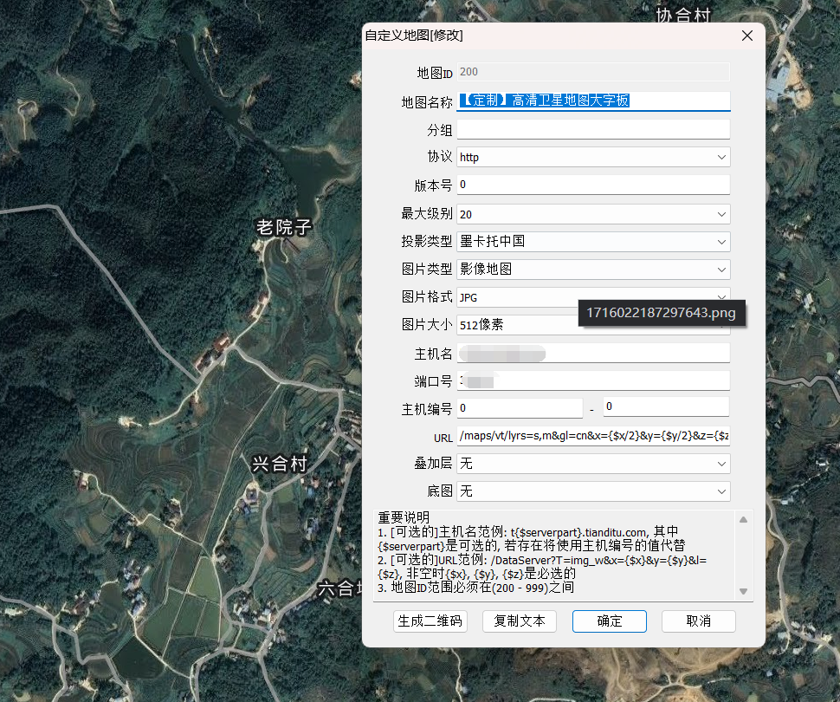This screenshot has height=702, width=840.
Task: Open the 协议 http dropdown
Action: click(x=593, y=157)
